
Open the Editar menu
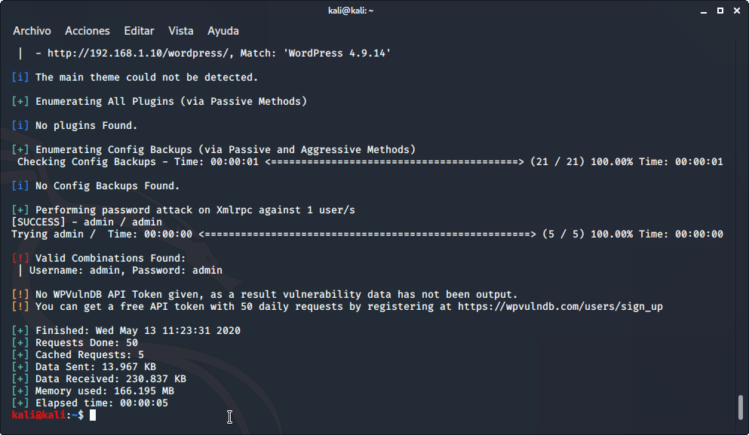pyautogui.click(x=139, y=31)
